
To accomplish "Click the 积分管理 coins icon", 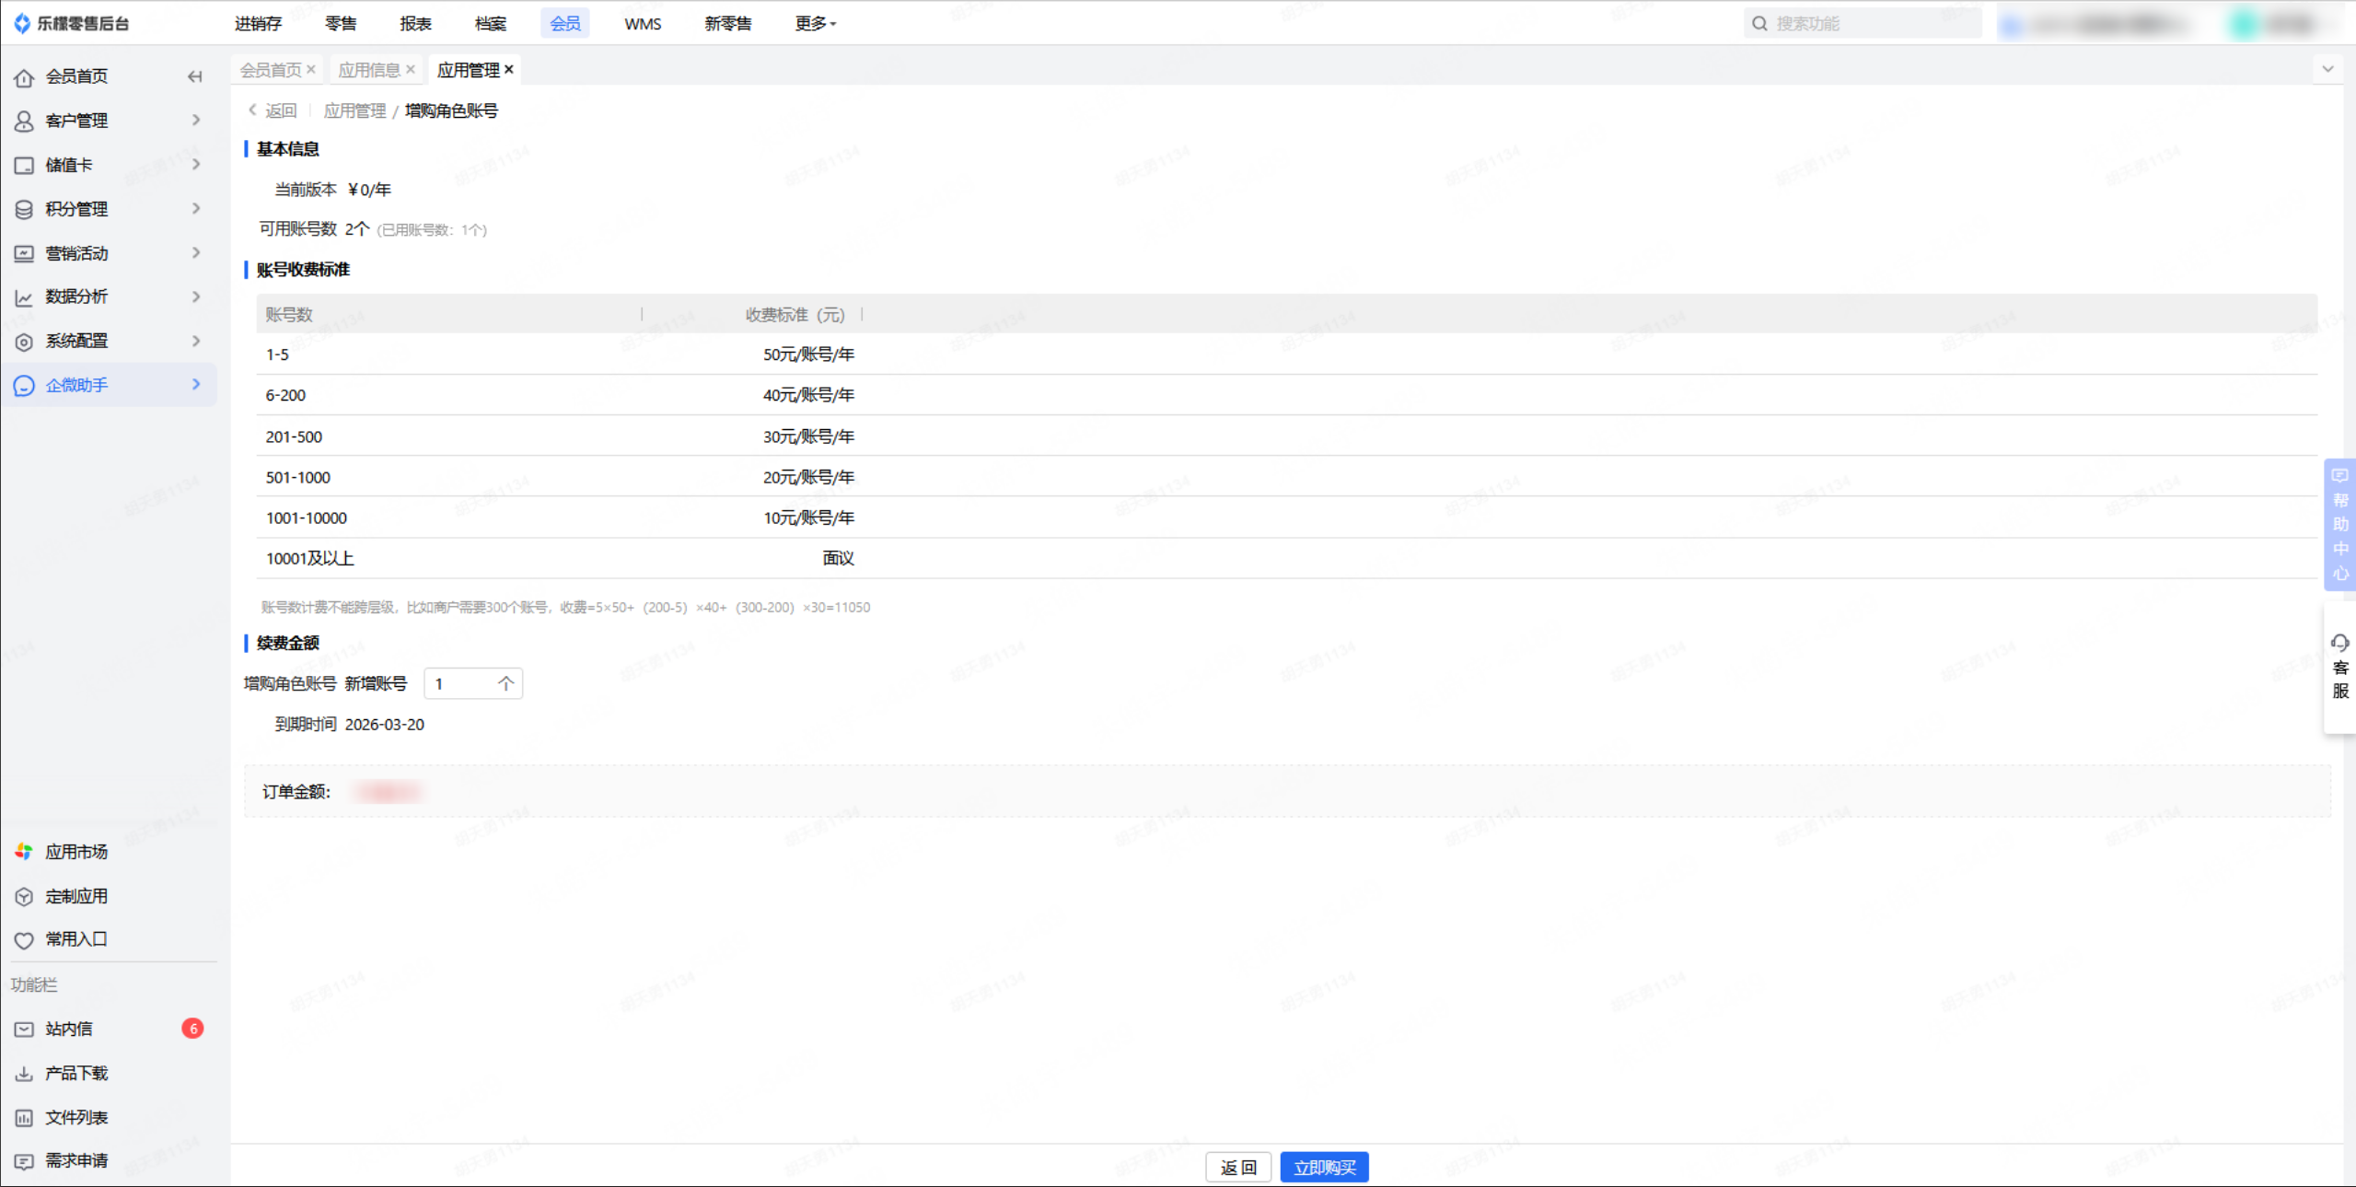I will (24, 210).
